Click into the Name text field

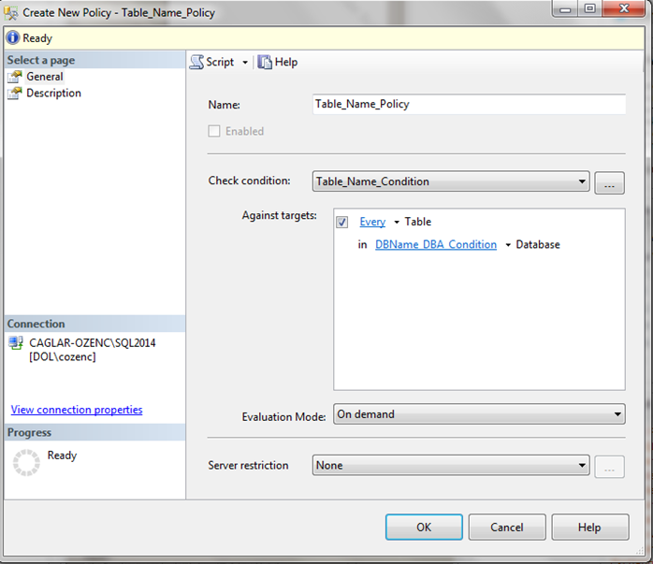[x=468, y=105]
